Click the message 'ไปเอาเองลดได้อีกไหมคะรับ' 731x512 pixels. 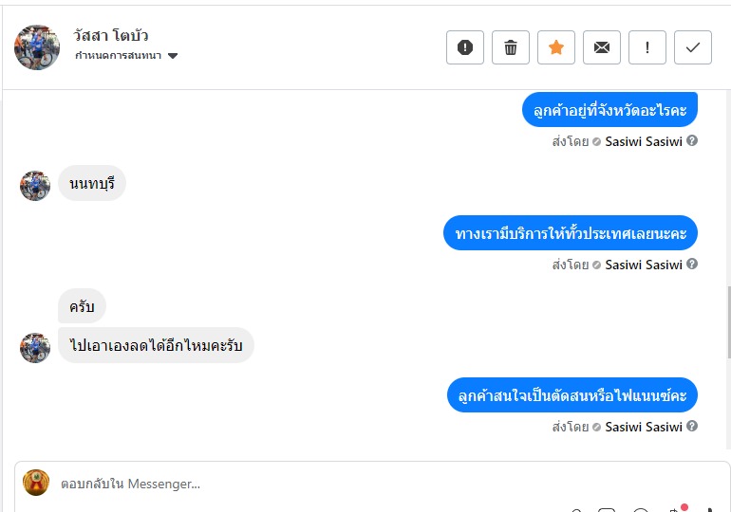[x=157, y=345]
